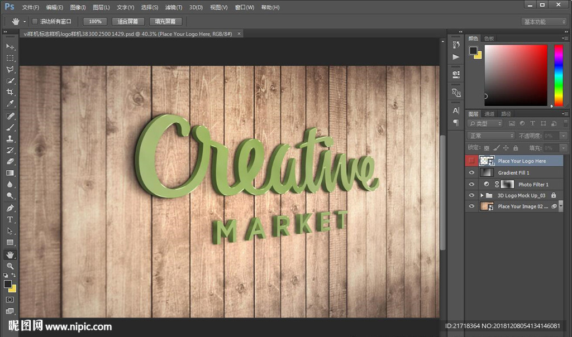Select the Clone Stamp tool
Viewport: 572px width, 337px height.
click(10, 138)
